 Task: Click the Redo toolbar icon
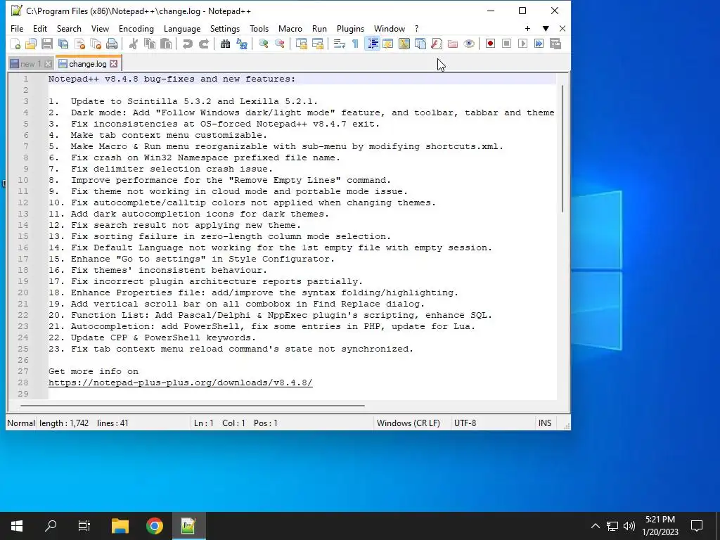(203, 44)
